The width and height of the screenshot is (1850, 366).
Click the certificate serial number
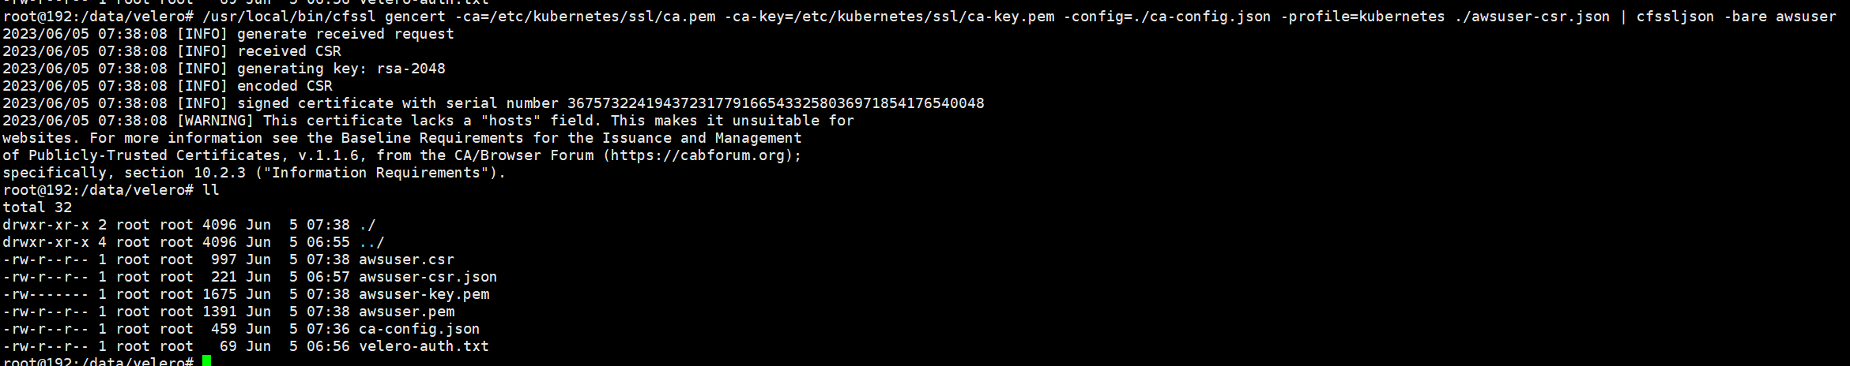click(775, 103)
